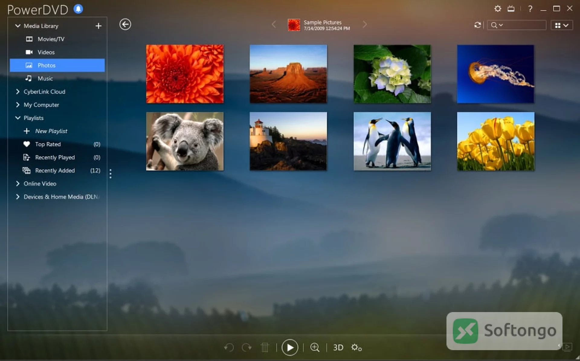Delete photo with the trash icon
The width and height of the screenshot is (580, 361).
(265, 347)
